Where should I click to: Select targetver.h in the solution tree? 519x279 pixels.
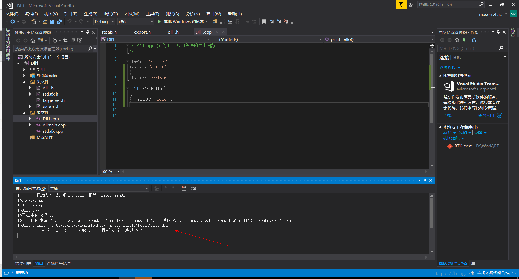click(x=54, y=100)
